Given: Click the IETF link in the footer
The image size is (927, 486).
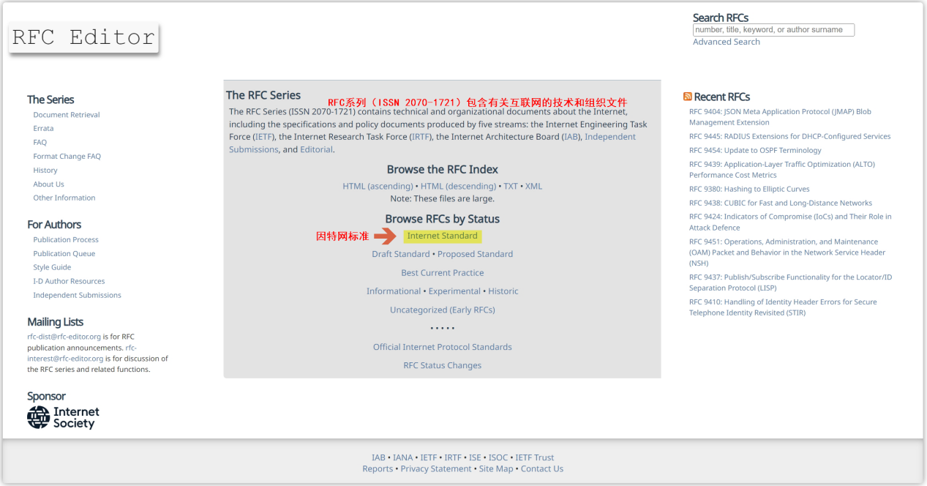Looking at the screenshot, I should coord(429,457).
